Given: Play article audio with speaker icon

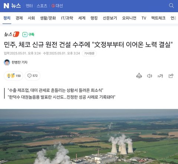Looking at the screenshot, I should (149, 76).
